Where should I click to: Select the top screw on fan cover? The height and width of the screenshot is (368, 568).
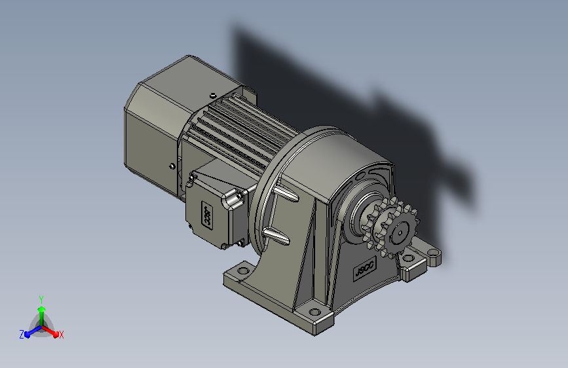[213, 96]
